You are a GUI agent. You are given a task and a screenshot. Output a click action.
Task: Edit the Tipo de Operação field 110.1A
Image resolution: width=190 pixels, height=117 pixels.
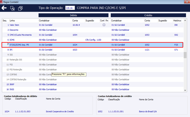[x=70, y=8]
